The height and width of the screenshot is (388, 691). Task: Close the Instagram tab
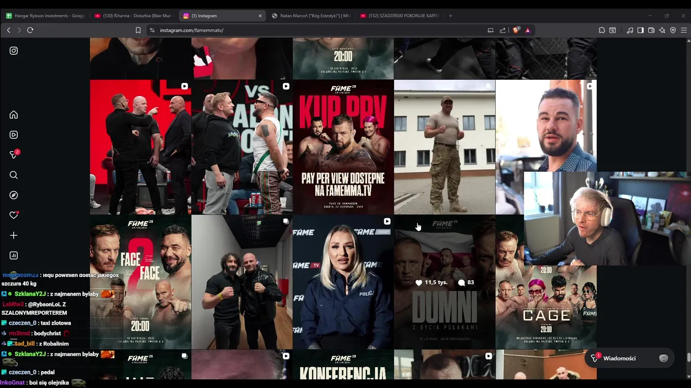[260, 16]
